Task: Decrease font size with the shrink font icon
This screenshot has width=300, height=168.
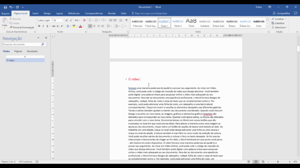Action: (x=71, y=21)
